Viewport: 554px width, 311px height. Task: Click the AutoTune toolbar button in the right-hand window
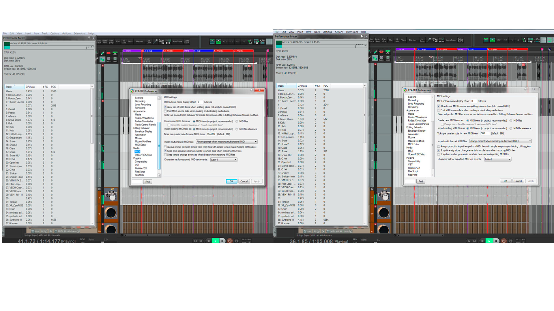[x=451, y=40]
